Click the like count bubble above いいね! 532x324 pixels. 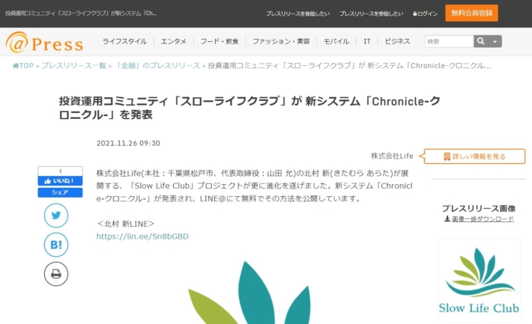click(60, 171)
